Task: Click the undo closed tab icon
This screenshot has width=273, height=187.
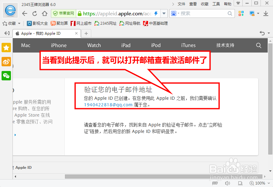Action: (x=262, y=33)
